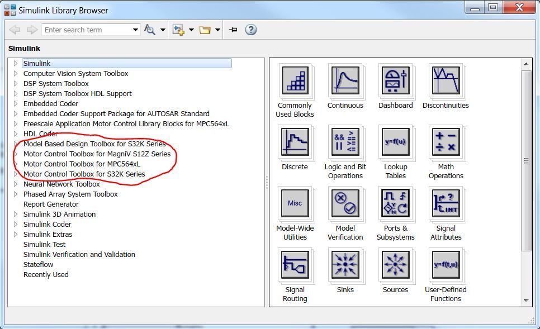
Task: Open the new model dropdown arrow
Action: pos(191,30)
